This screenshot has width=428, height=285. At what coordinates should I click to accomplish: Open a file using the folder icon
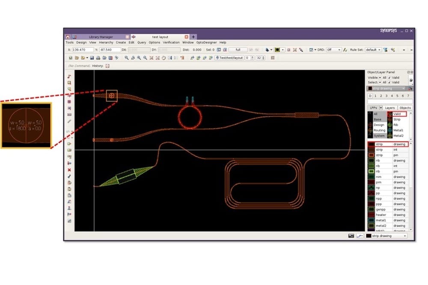tap(76, 58)
